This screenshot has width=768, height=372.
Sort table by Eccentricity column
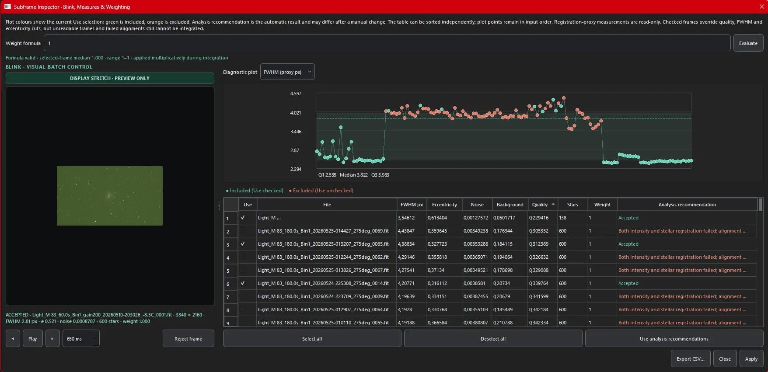tap(444, 205)
